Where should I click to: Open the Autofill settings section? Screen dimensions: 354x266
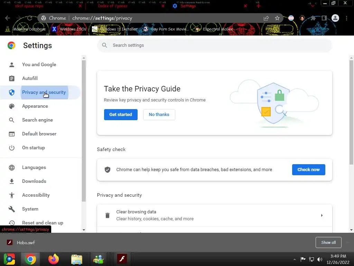[30, 79]
